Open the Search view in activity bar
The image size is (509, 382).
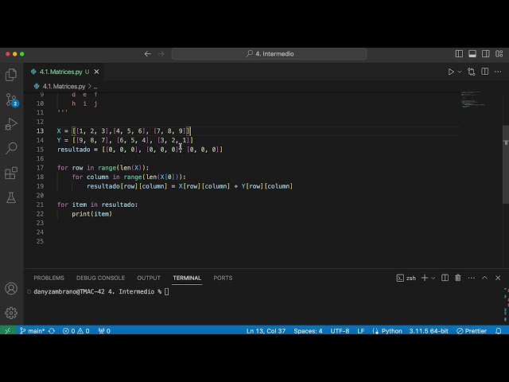point(11,148)
